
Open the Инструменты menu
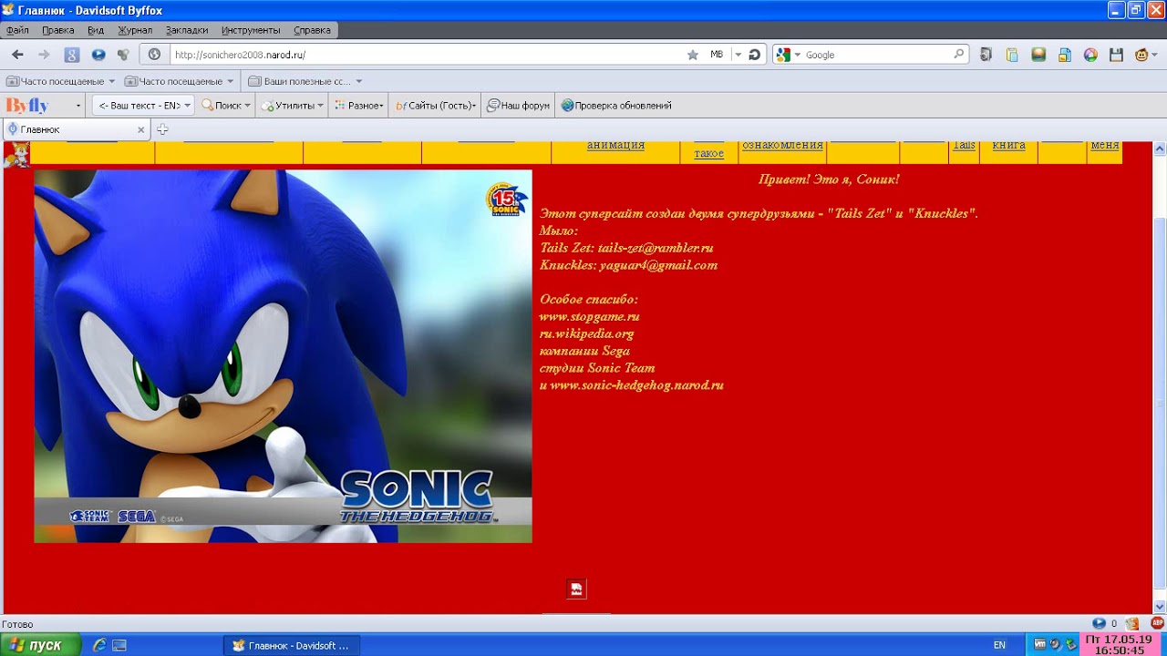tap(251, 30)
